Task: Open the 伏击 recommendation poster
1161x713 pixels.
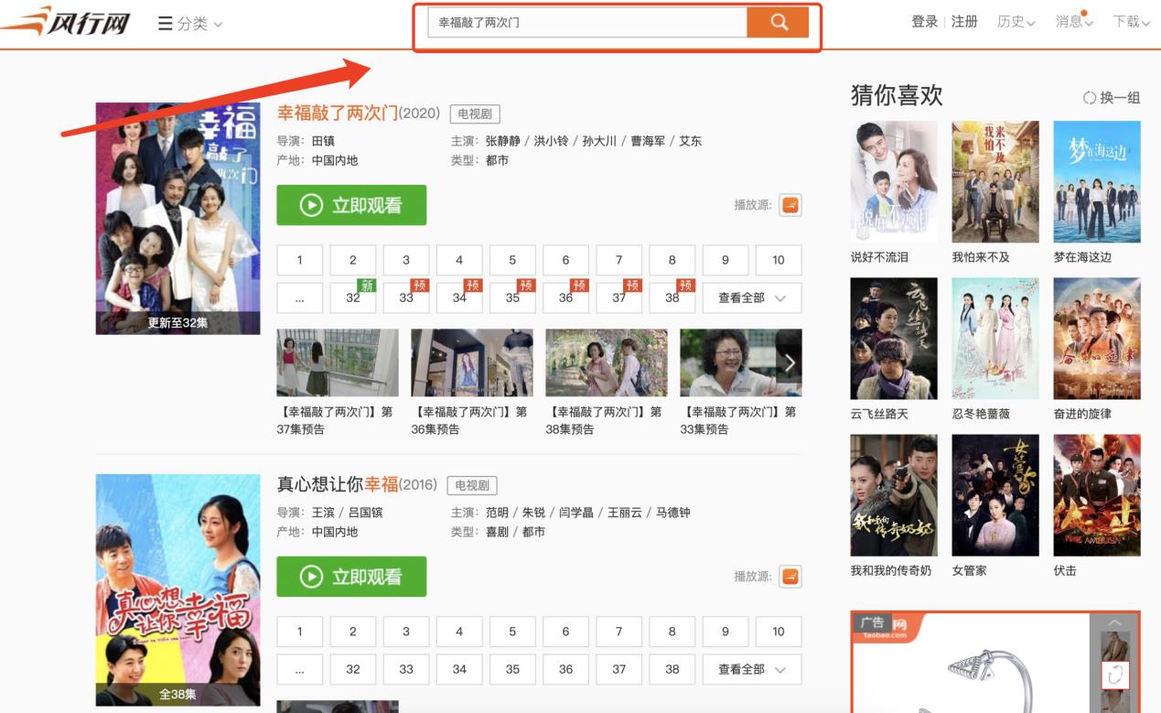Action: pyautogui.click(x=1097, y=495)
